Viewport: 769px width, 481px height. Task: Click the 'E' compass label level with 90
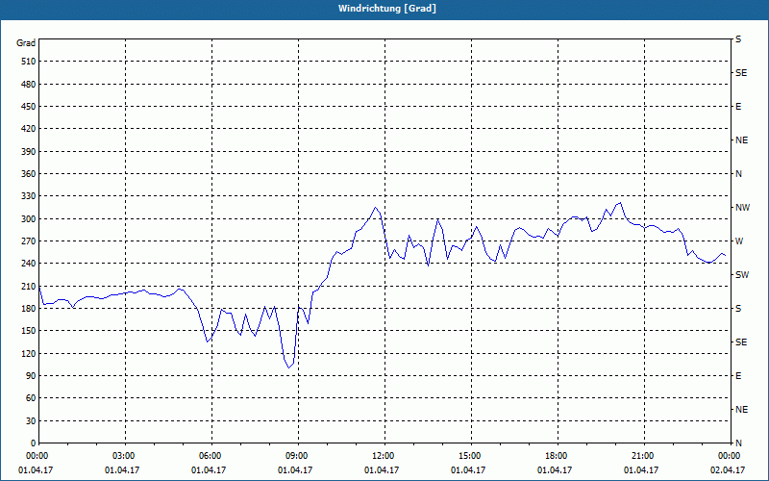738,376
